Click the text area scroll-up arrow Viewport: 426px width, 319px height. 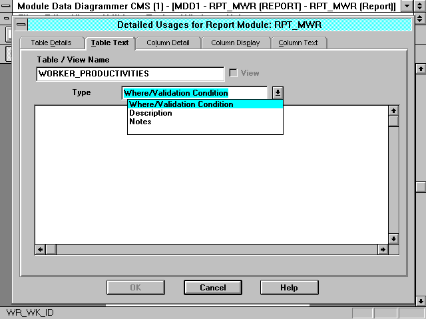393,110
